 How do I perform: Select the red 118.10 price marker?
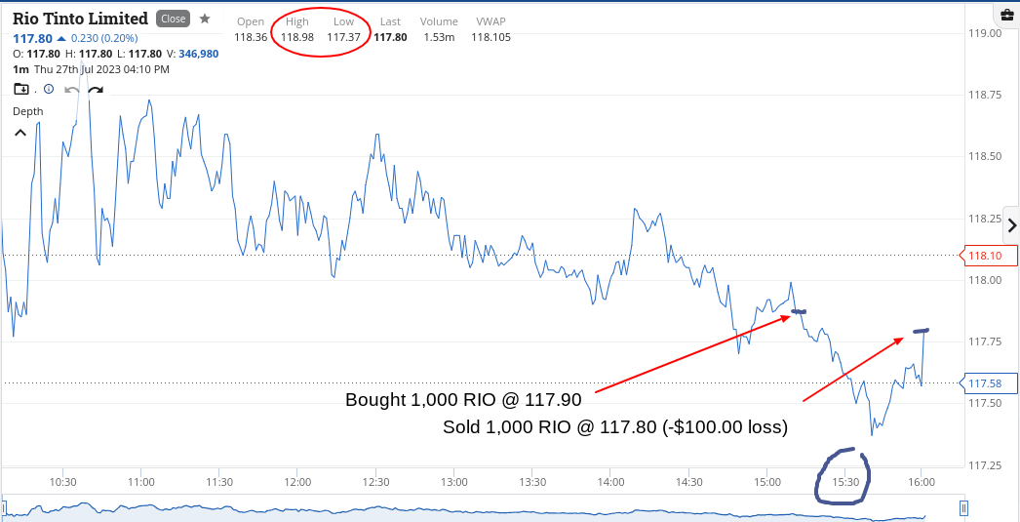click(990, 256)
